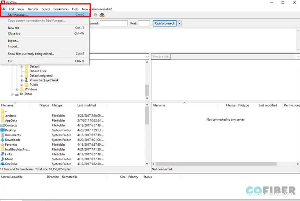Click the local file list scrollbar down arrow

147,164
